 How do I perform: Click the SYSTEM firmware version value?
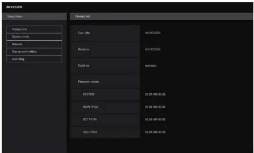pyautogui.click(x=155, y=94)
